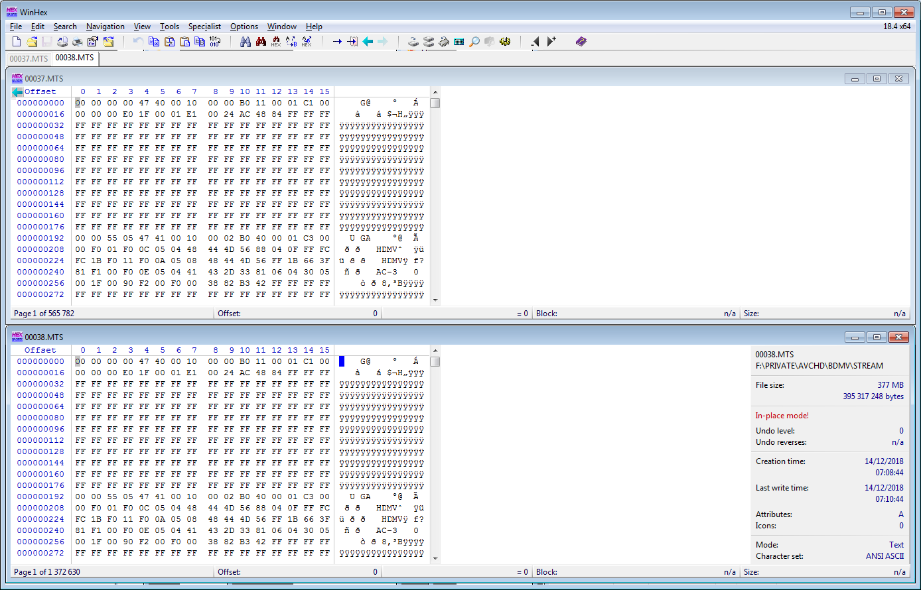The height and width of the screenshot is (590, 921).
Task: Click the Print printer icon in toolbar
Action: [x=78, y=42]
